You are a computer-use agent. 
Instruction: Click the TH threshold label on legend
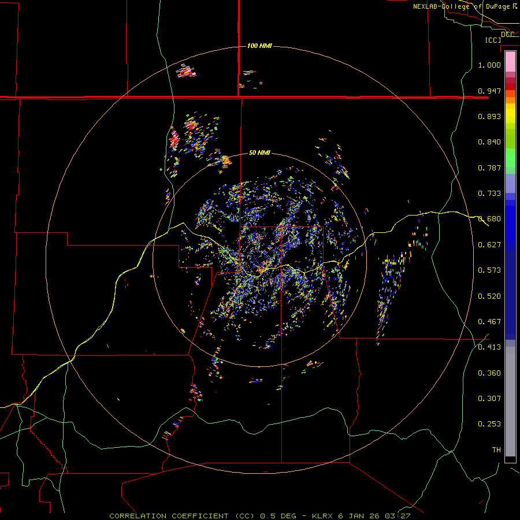click(496, 450)
